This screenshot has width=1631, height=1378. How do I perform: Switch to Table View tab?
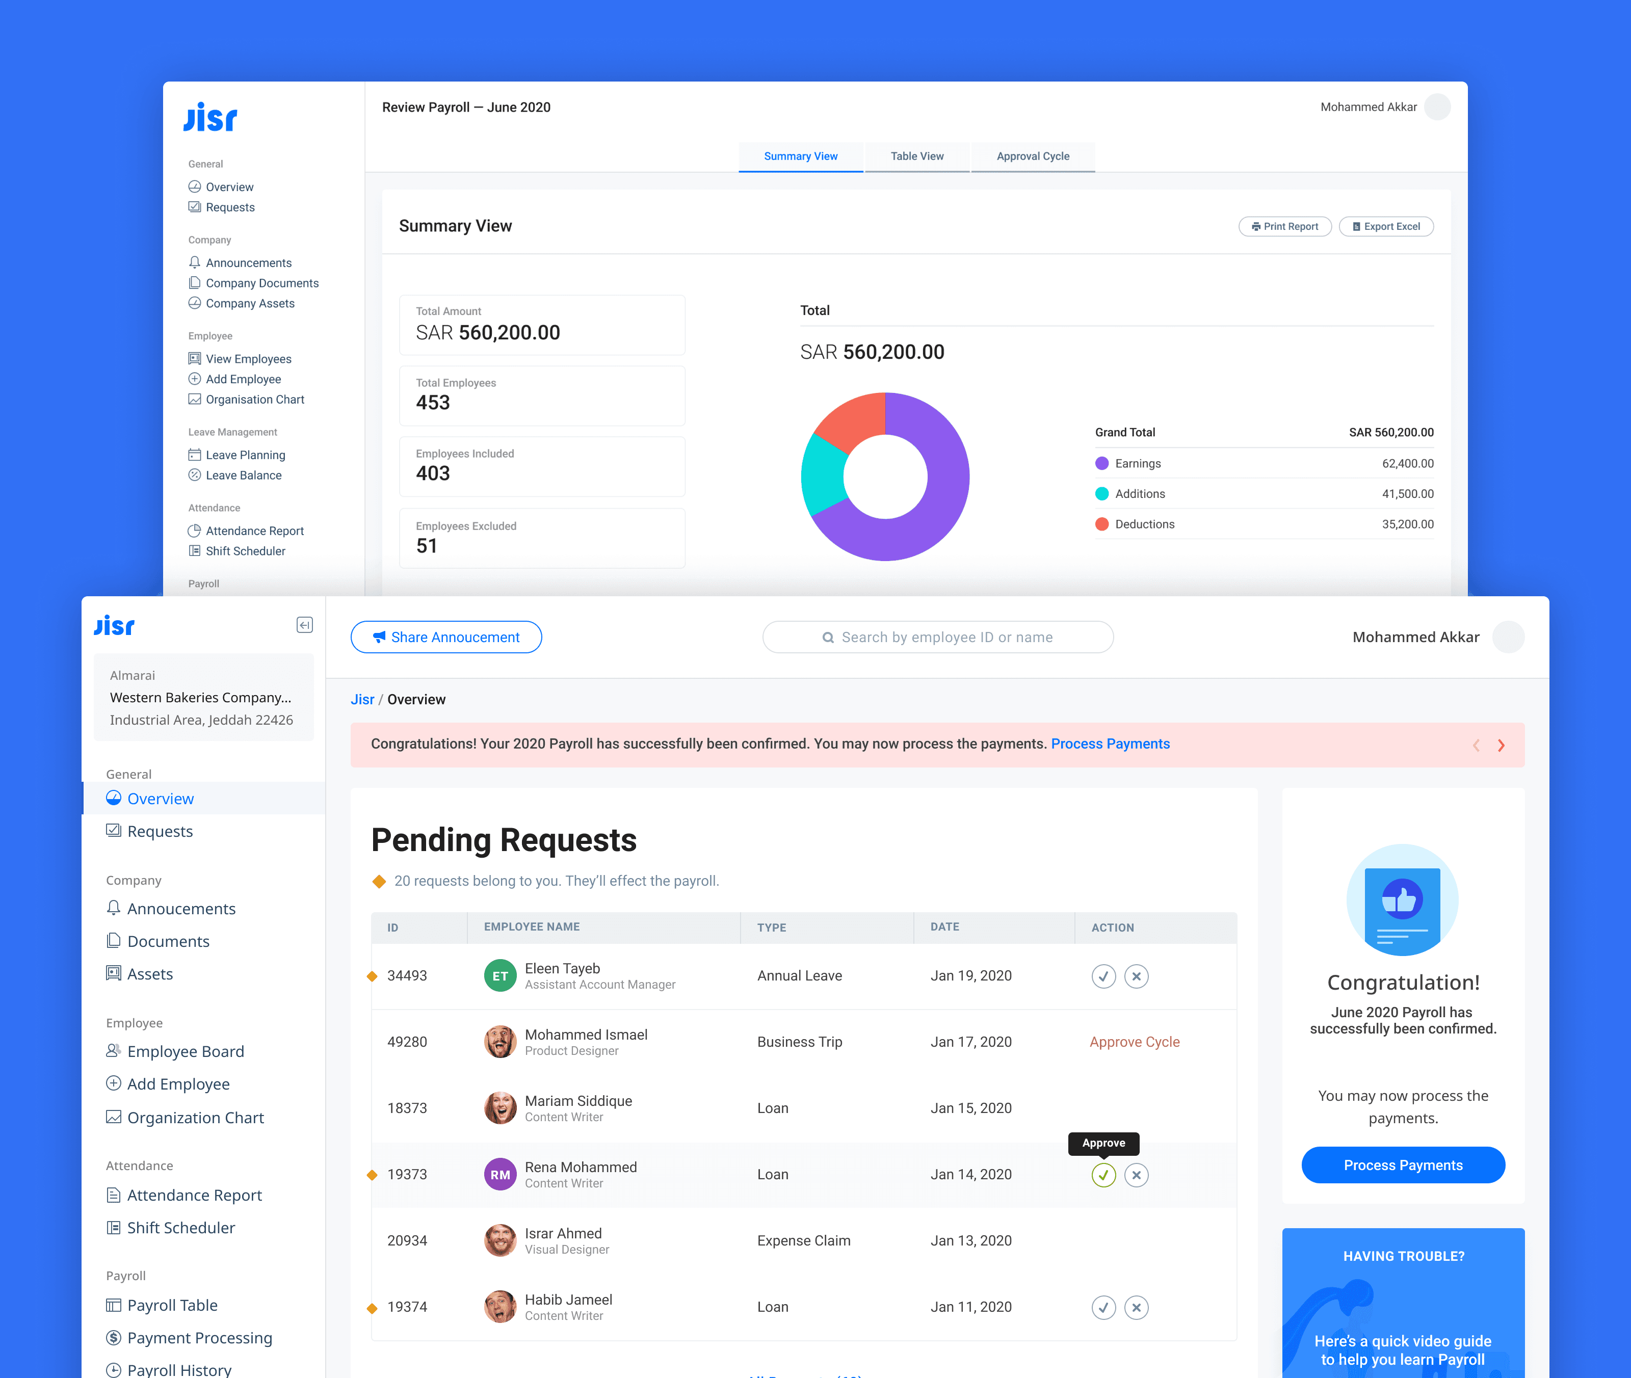[917, 156]
